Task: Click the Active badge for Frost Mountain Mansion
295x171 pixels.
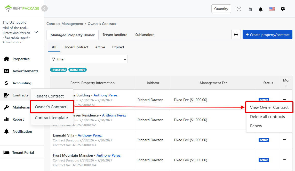Action: click(x=264, y=160)
